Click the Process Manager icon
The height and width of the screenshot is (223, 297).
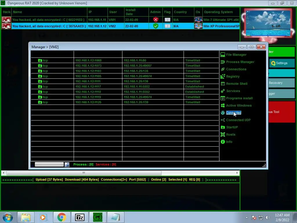point(223,62)
